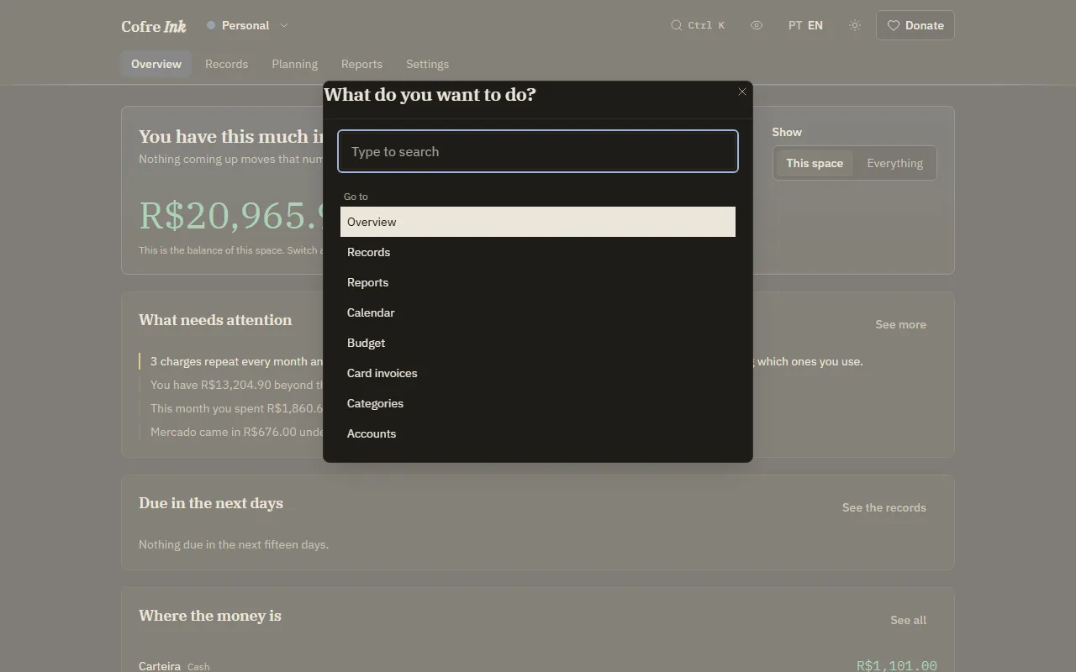This screenshot has width=1076, height=672.
Task: Click the R$1,101.00 Carteira balance
Action: pos(896,666)
